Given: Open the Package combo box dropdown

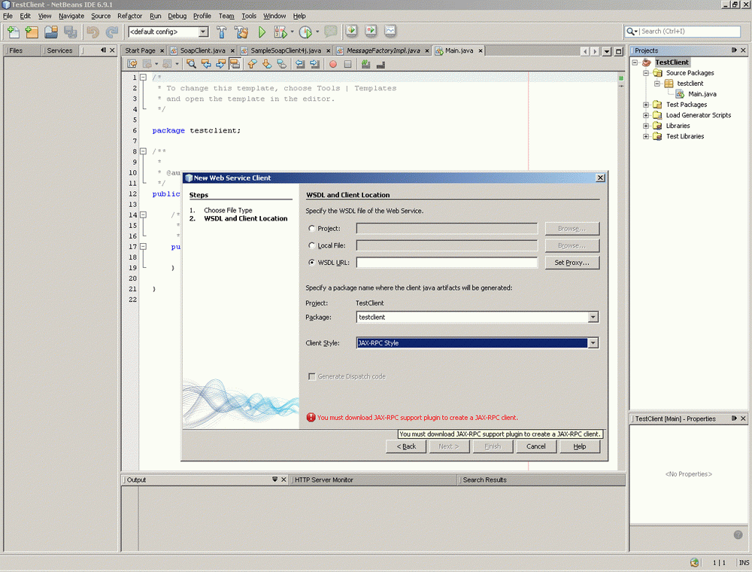Looking at the screenshot, I should [593, 317].
